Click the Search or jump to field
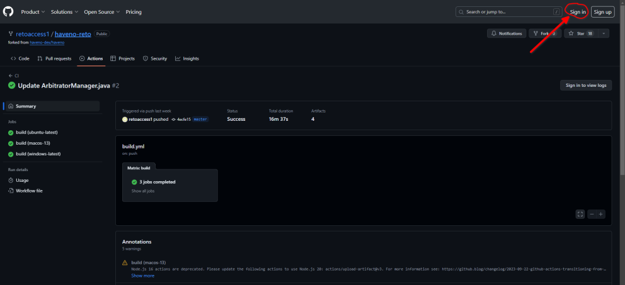Viewport: 625px width, 285px height. [508, 12]
